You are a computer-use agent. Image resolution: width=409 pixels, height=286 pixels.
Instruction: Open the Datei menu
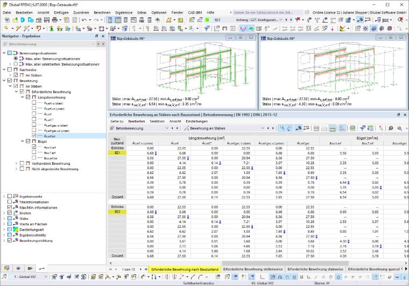(x=7, y=12)
